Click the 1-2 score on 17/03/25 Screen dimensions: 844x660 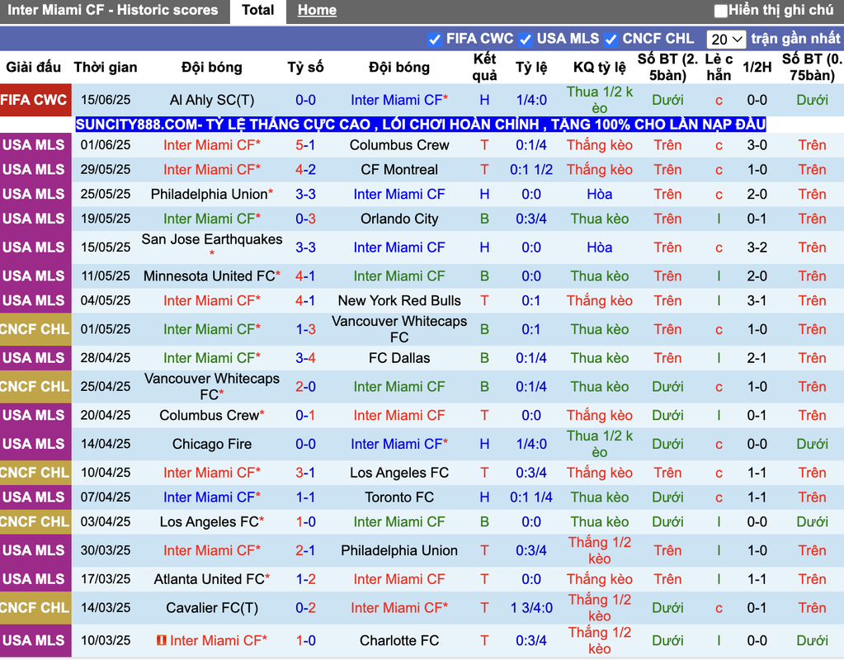click(305, 579)
